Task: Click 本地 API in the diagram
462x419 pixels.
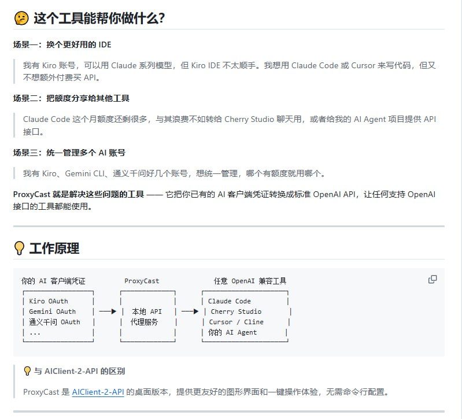Action: pyautogui.click(x=147, y=312)
